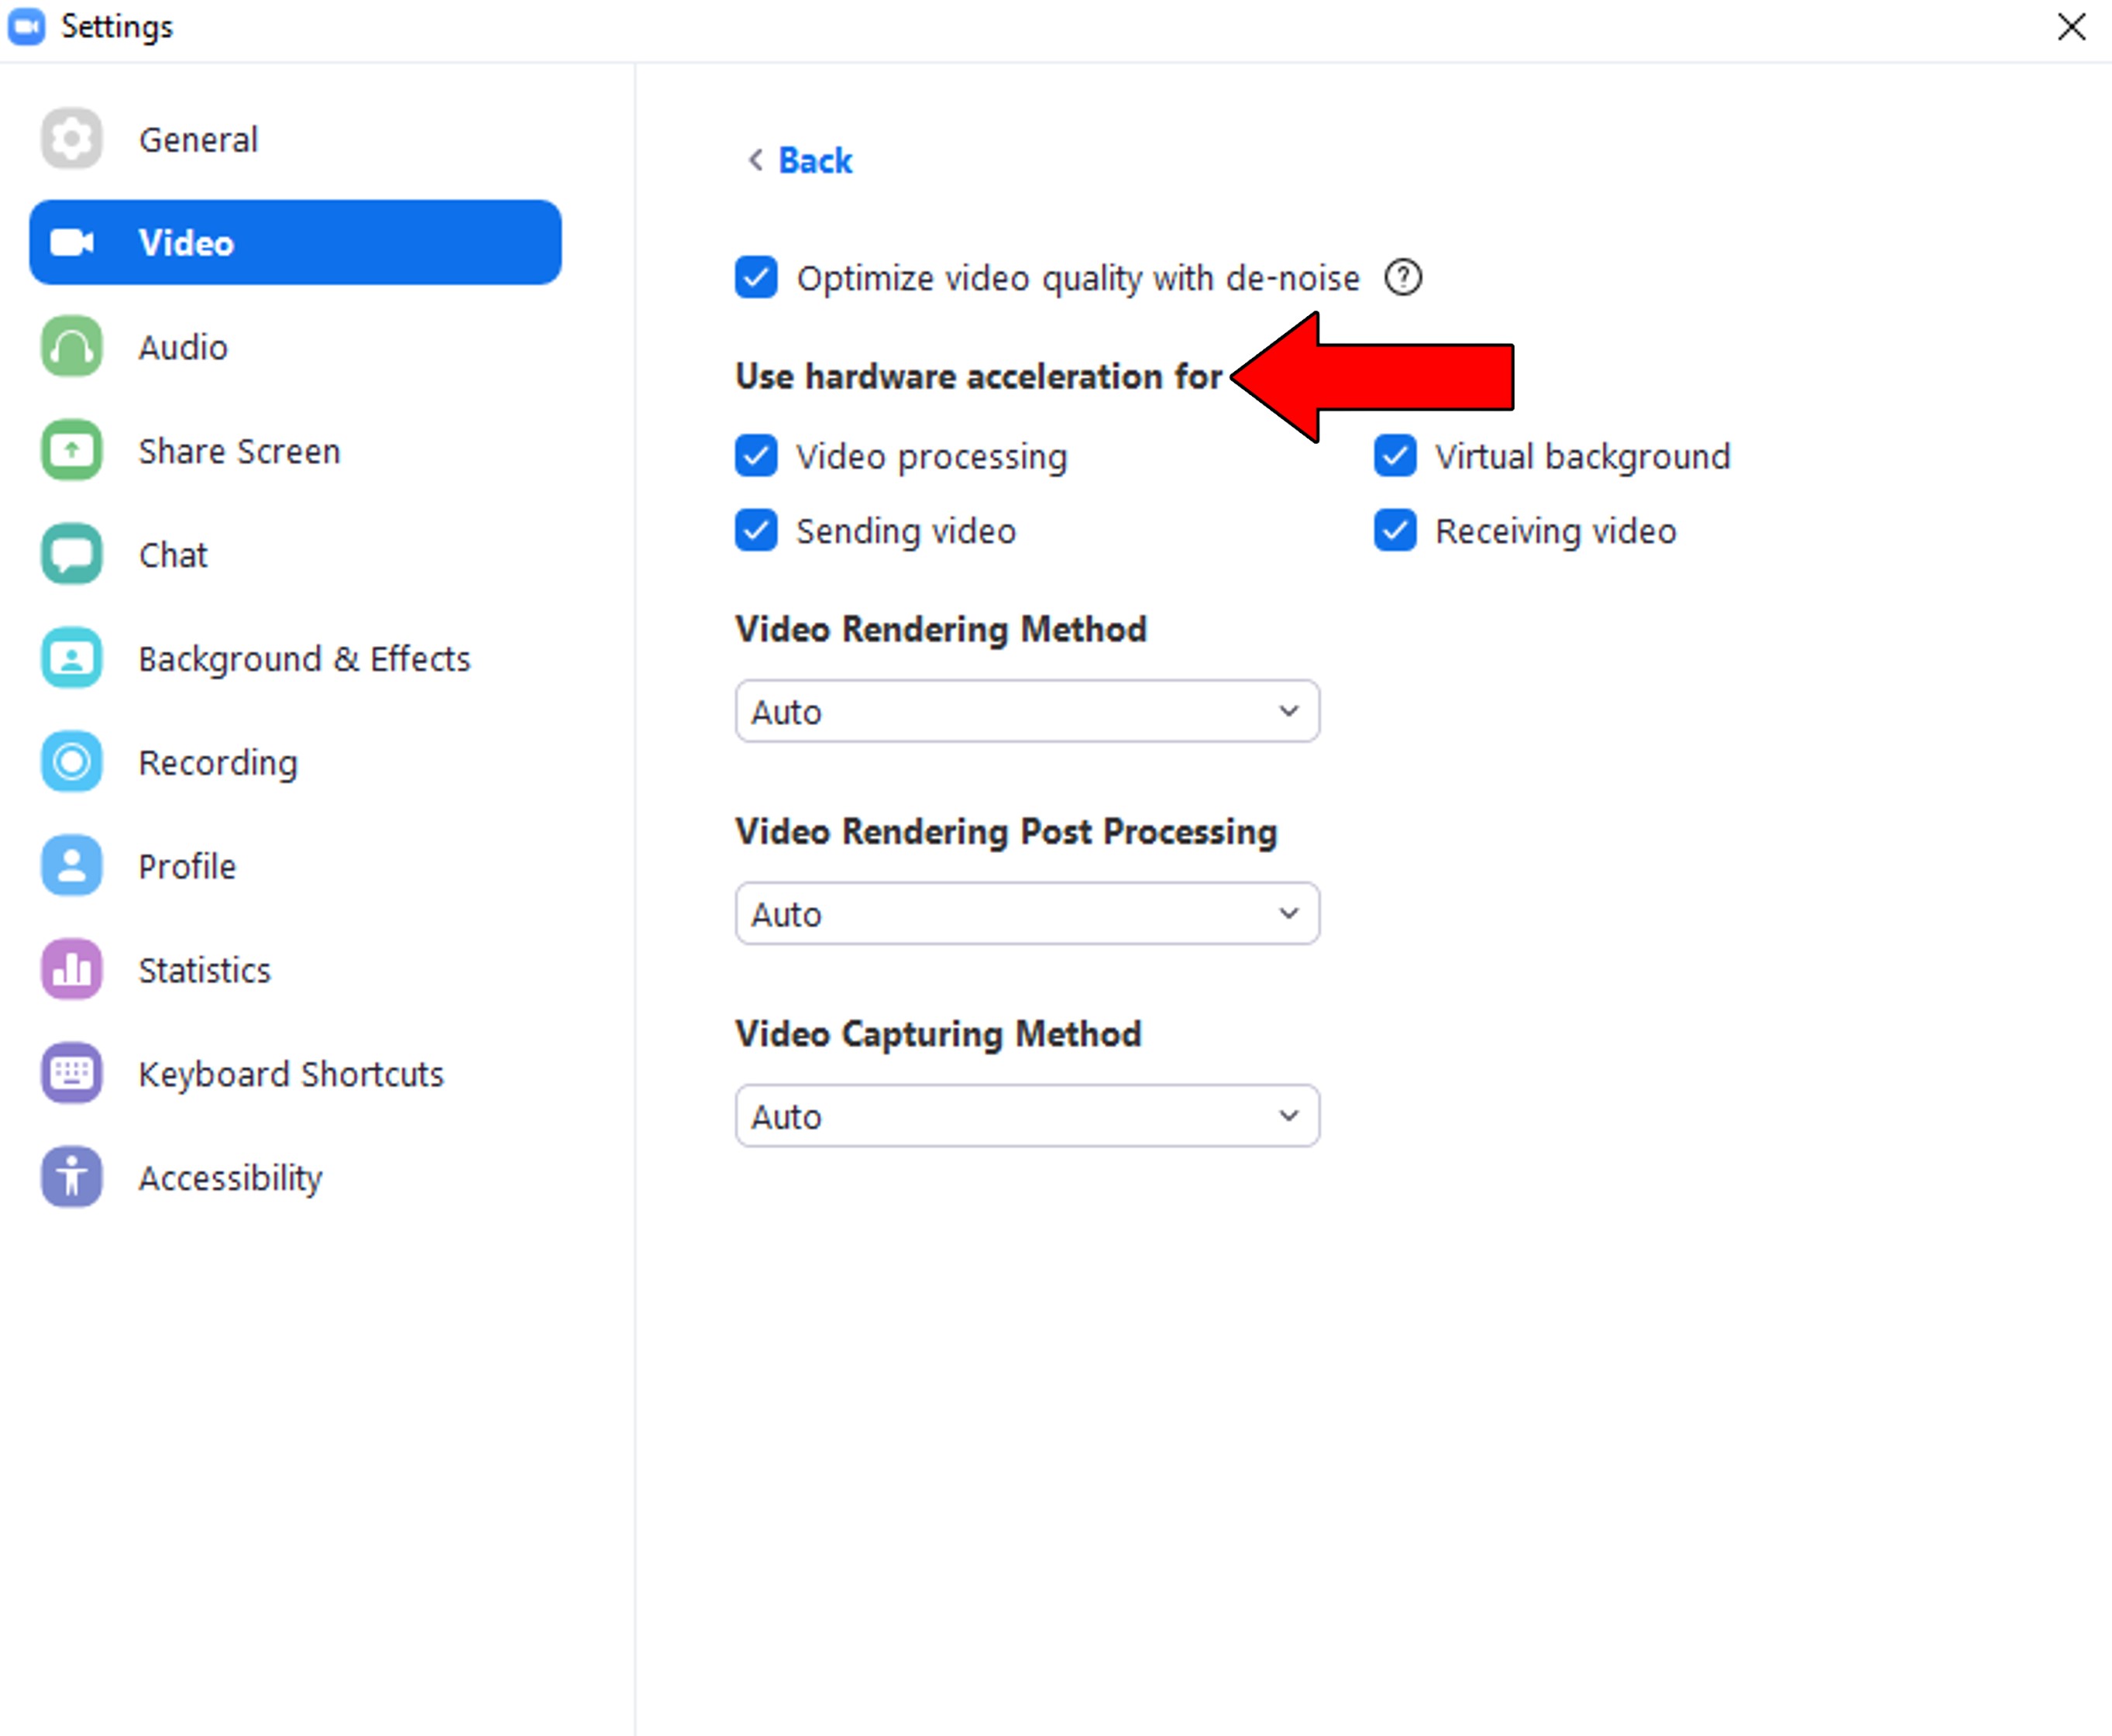Disable Receiving video hardware acceleration
The image size is (2112, 1736).
click(x=1396, y=531)
